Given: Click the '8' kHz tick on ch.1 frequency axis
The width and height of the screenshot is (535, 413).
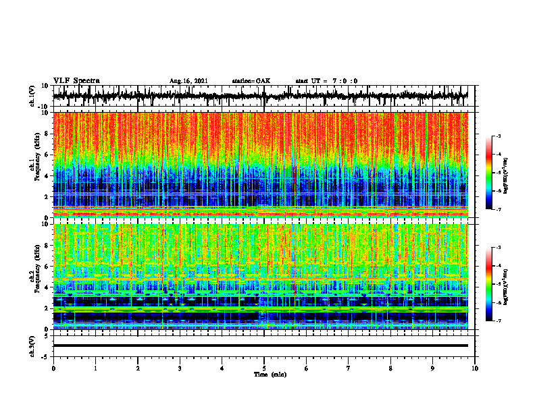Looking at the screenshot, I should point(47,134).
